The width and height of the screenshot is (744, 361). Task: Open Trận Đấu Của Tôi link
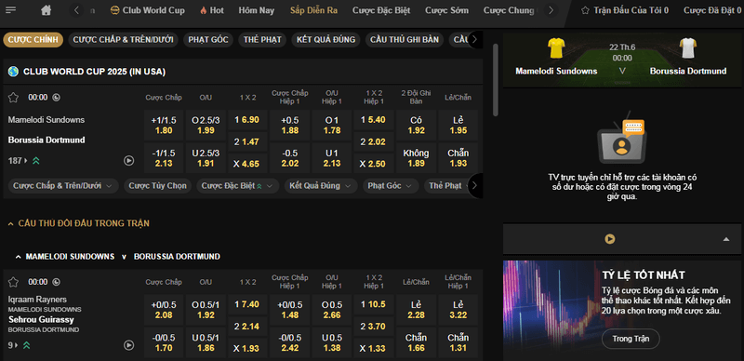625,10
